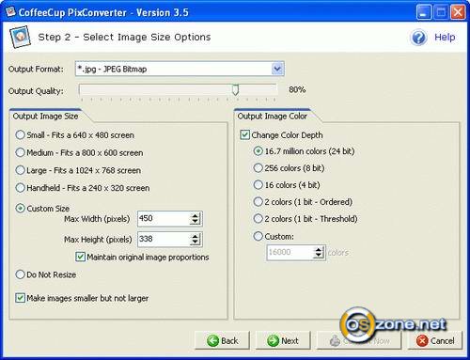Choose the Custom Size radio button

20,208
